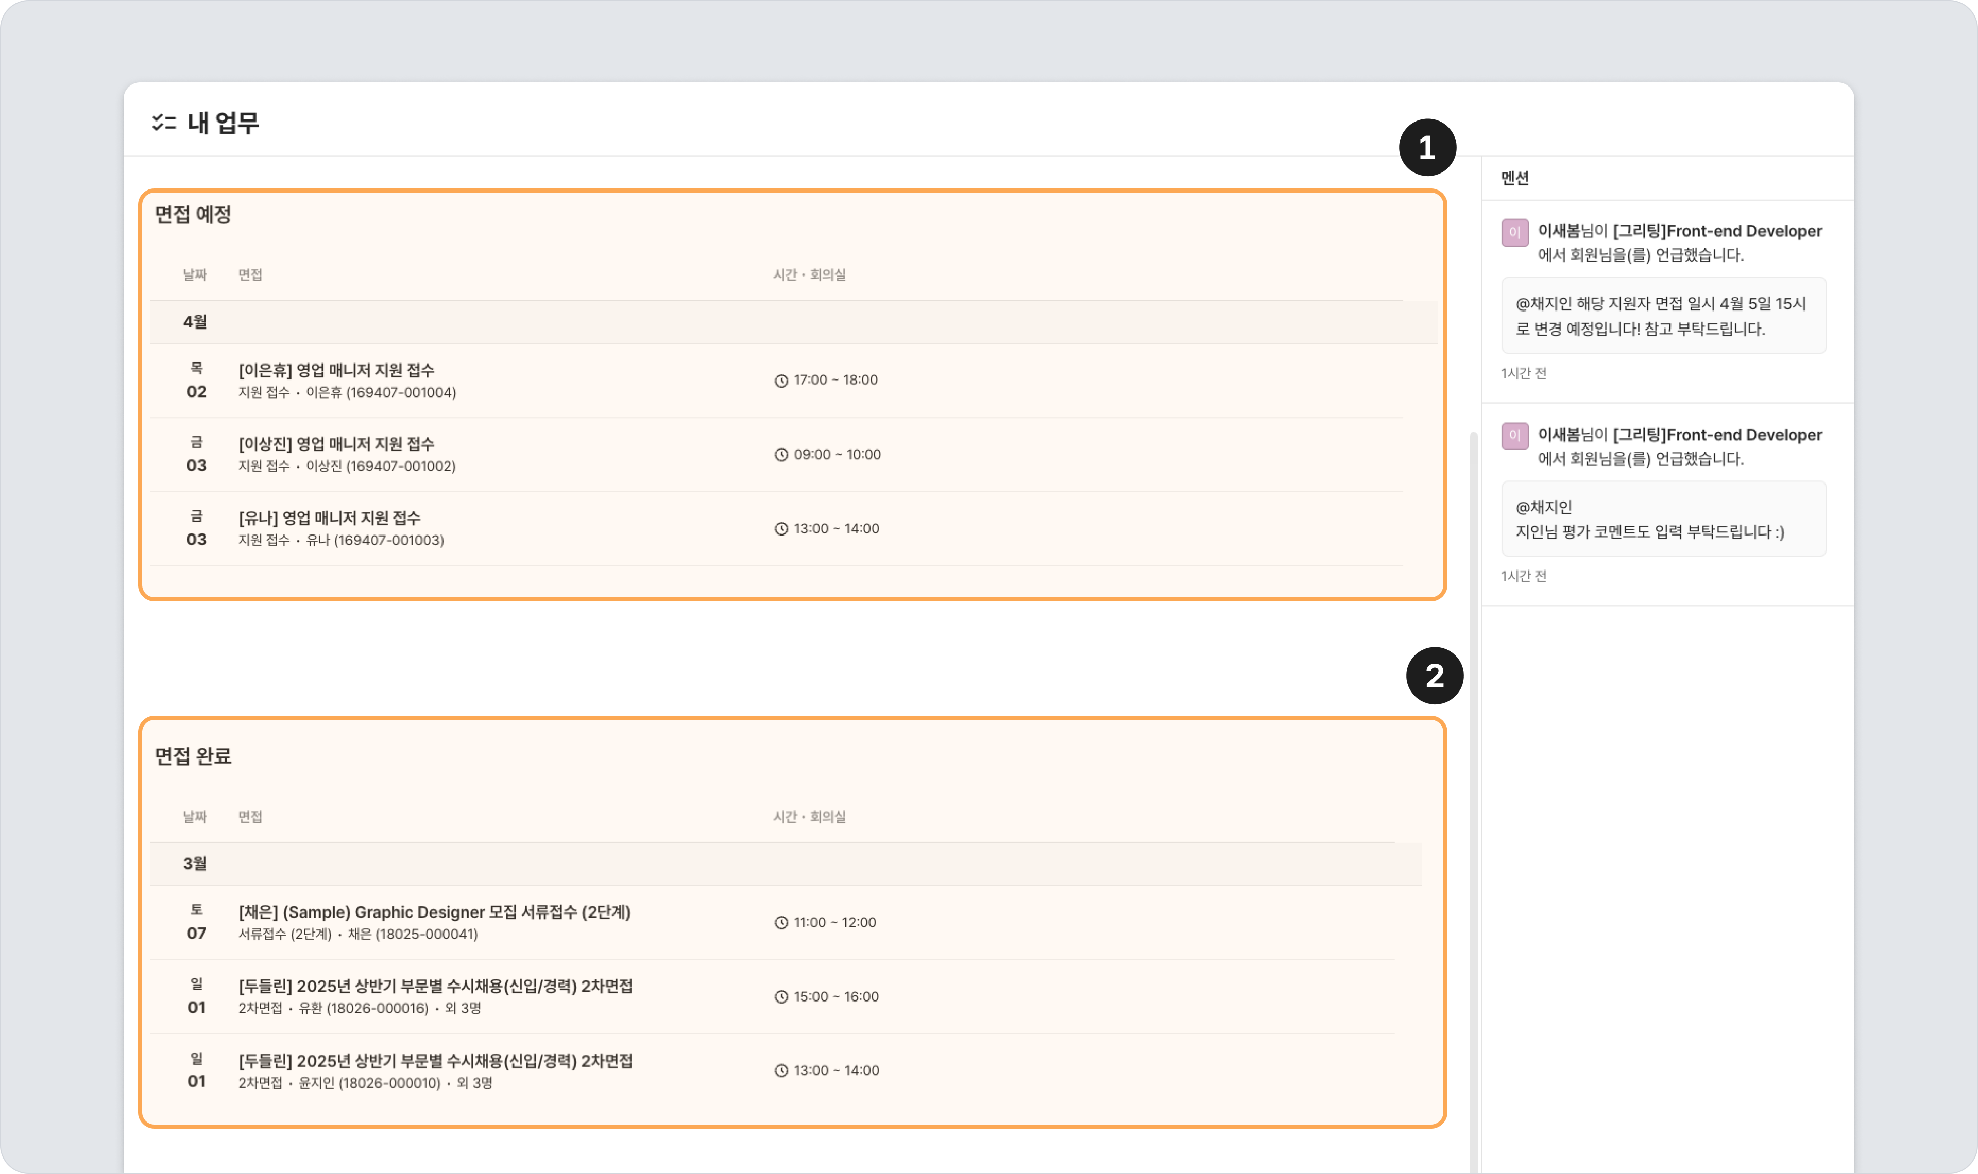
Task: Click the 4월 month group header
Action: click(x=195, y=322)
